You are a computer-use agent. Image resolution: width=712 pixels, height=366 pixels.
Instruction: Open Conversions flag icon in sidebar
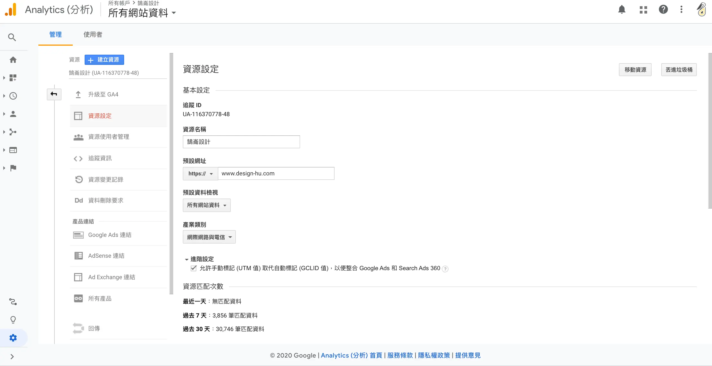pyautogui.click(x=13, y=168)
